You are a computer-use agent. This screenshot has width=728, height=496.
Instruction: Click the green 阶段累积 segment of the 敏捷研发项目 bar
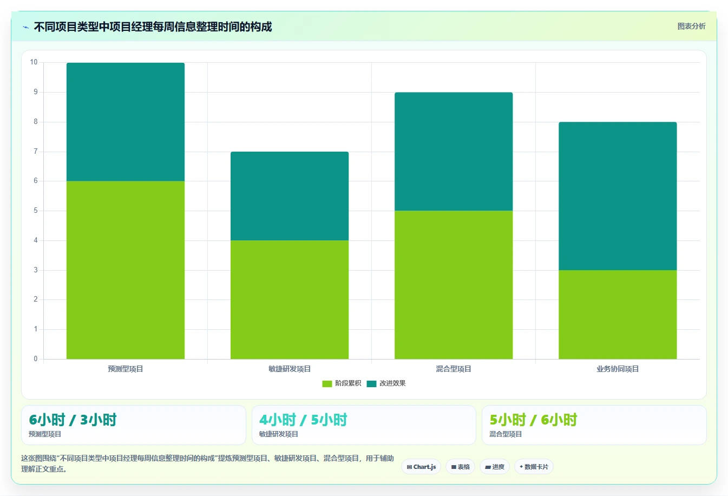coord(290,299)
